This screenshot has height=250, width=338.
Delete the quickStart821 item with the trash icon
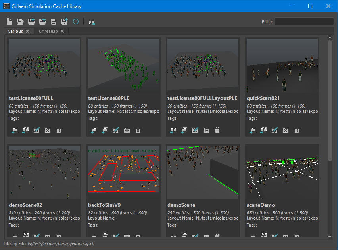pos(297,130)
